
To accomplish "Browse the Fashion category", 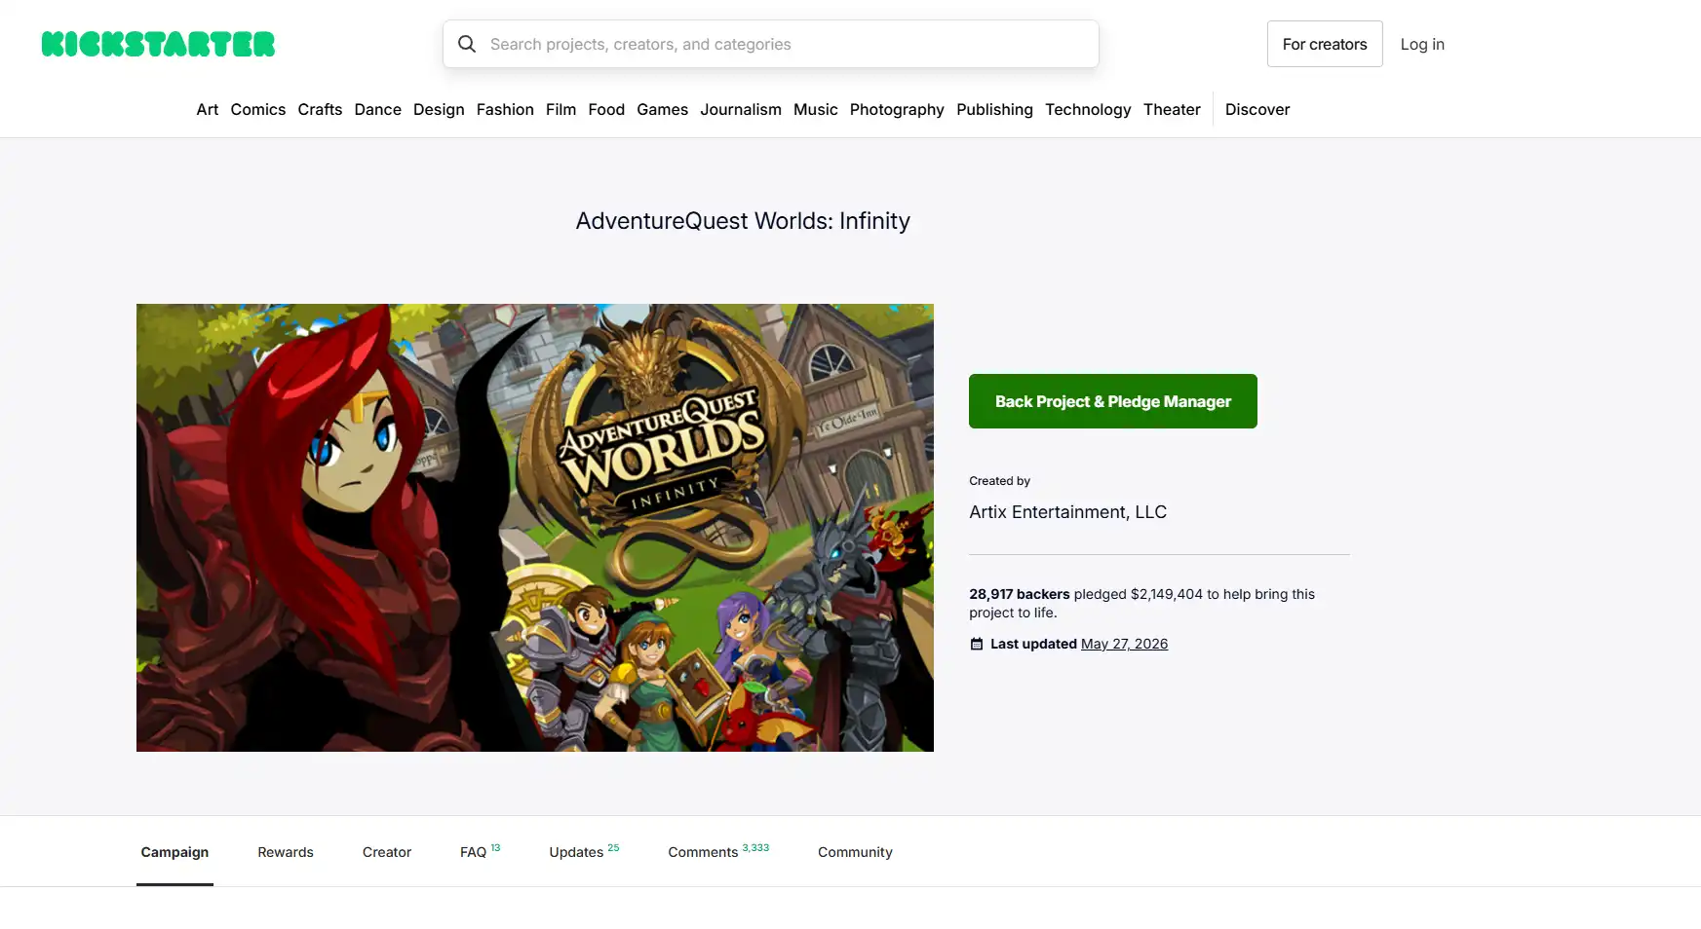I will 505,109.
